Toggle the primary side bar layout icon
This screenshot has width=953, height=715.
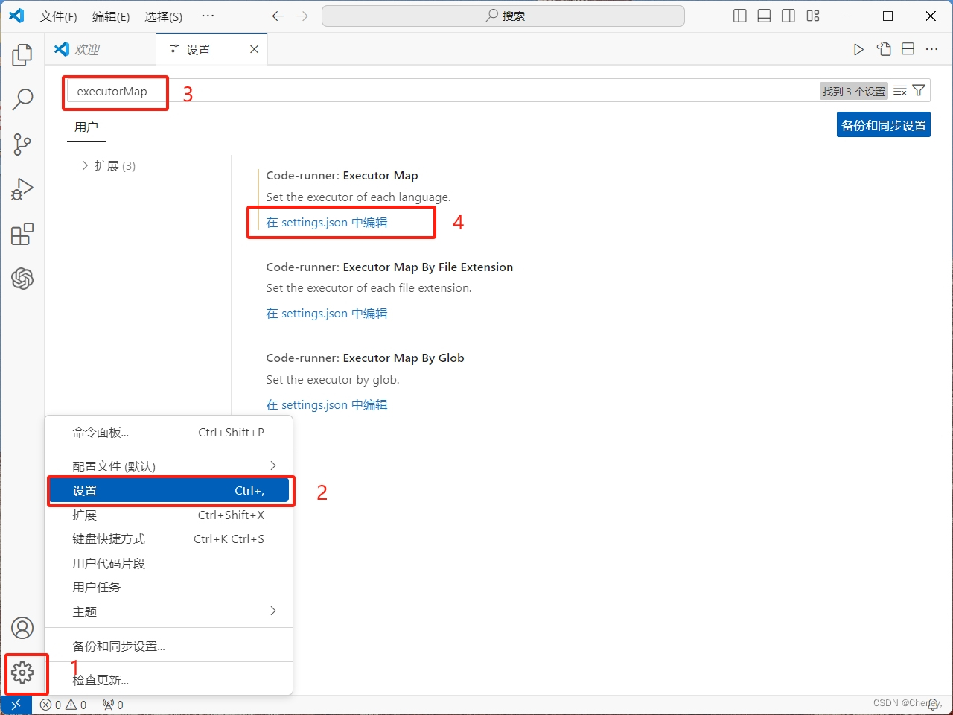(739, 16)
